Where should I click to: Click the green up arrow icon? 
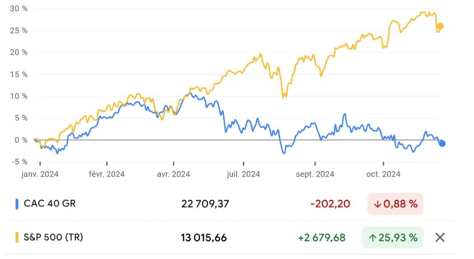tap(372, 238)
